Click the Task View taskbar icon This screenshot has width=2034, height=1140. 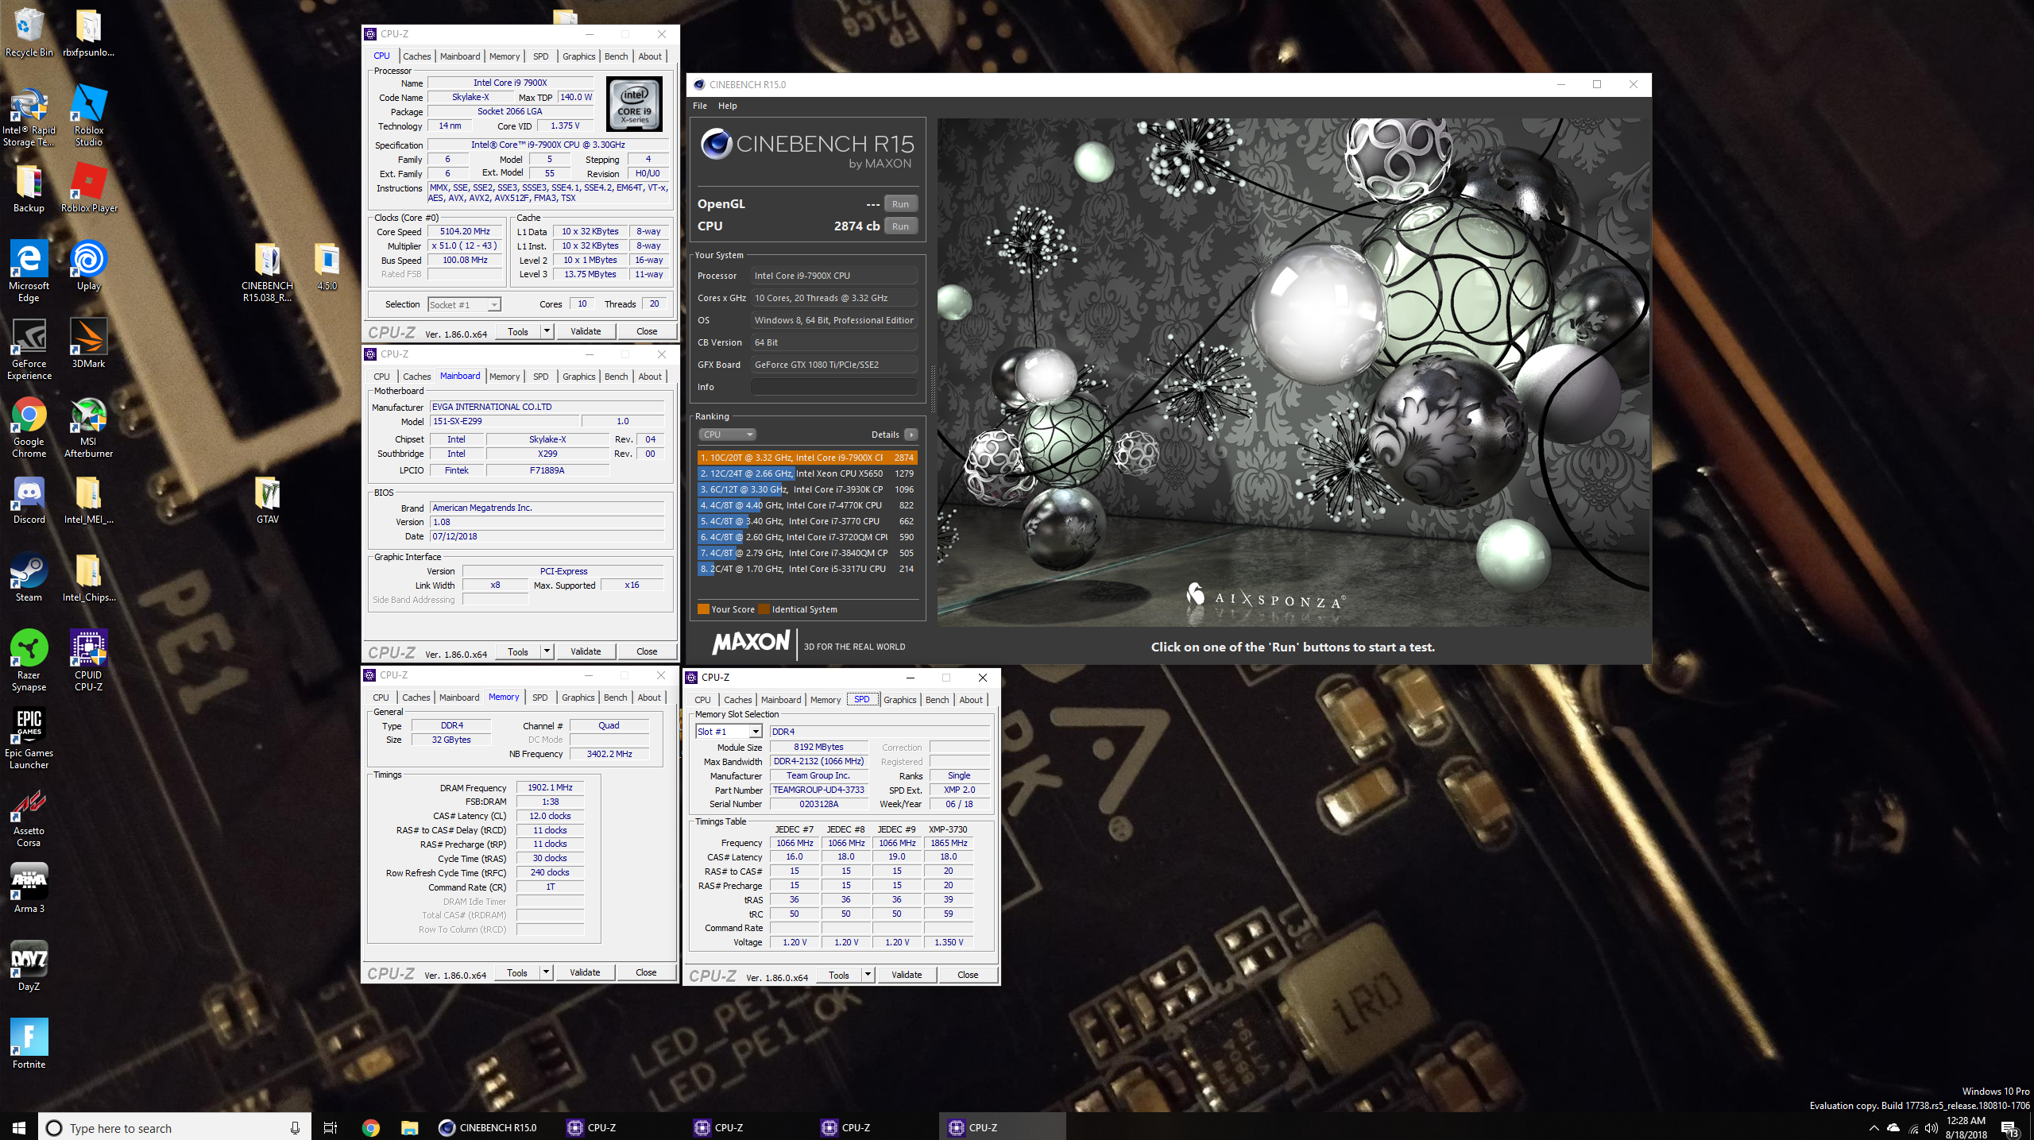click(x=331, y=1127)
